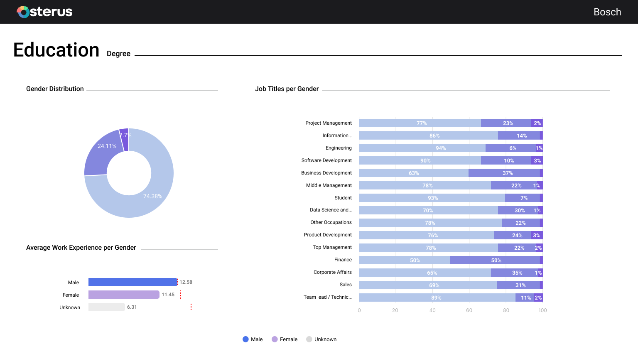
Task: Click the Engineering row label
Action: point(339,148)
